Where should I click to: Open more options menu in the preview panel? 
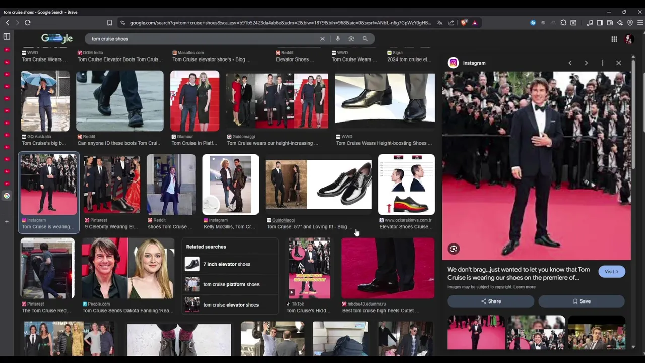(x=602, y=63)
